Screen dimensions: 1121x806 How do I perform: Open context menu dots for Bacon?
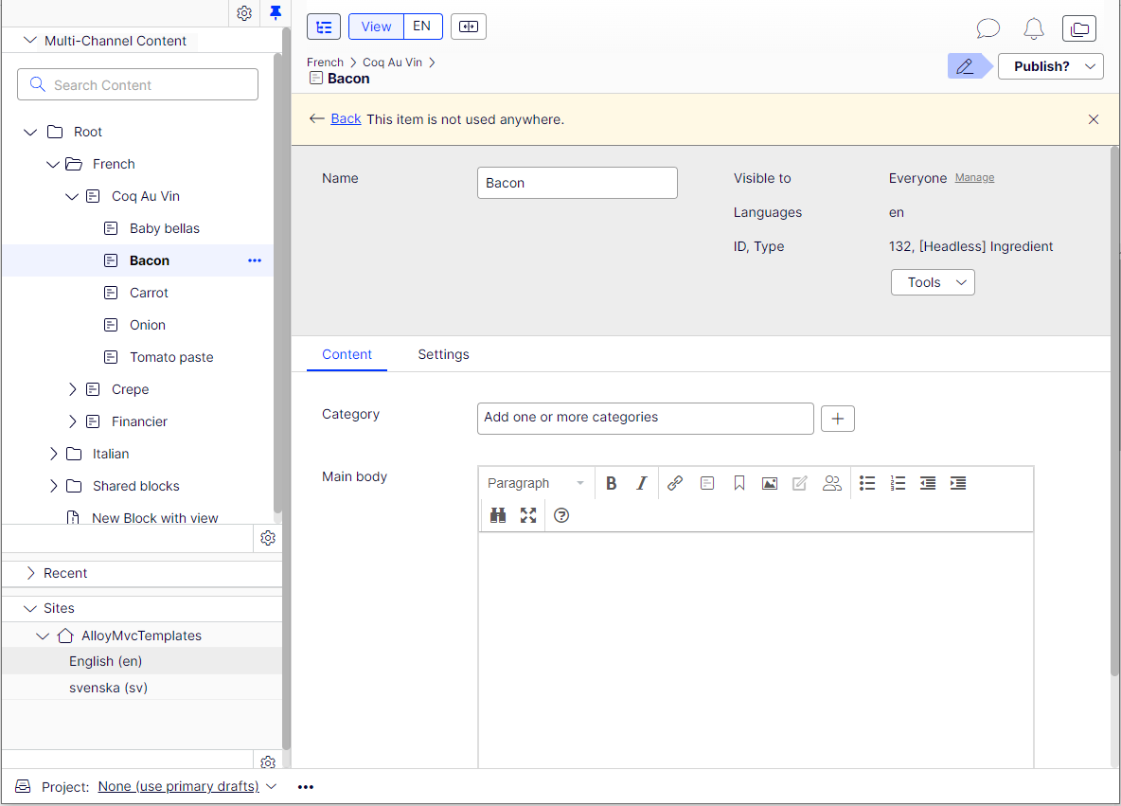tap(255, 260)
